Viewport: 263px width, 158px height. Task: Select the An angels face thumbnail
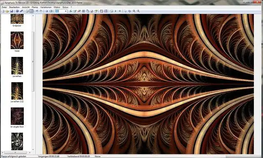click(x=17, y=116)
